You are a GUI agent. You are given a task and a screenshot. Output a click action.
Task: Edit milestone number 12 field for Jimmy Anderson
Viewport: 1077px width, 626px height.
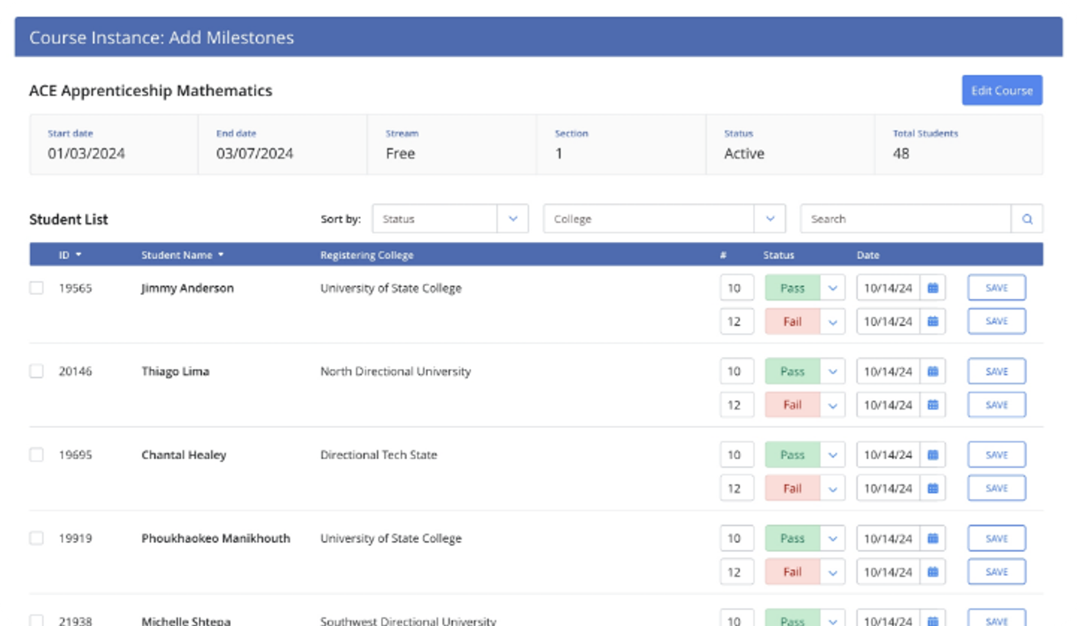coord(737,321)
